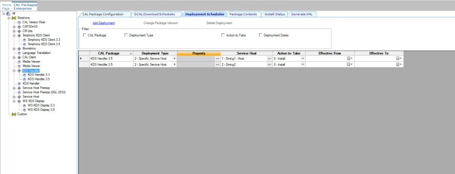Viewport: 455px width, 174px height.
Task: Enable the Action to Take filter checkbox
Action: [223, 35]
